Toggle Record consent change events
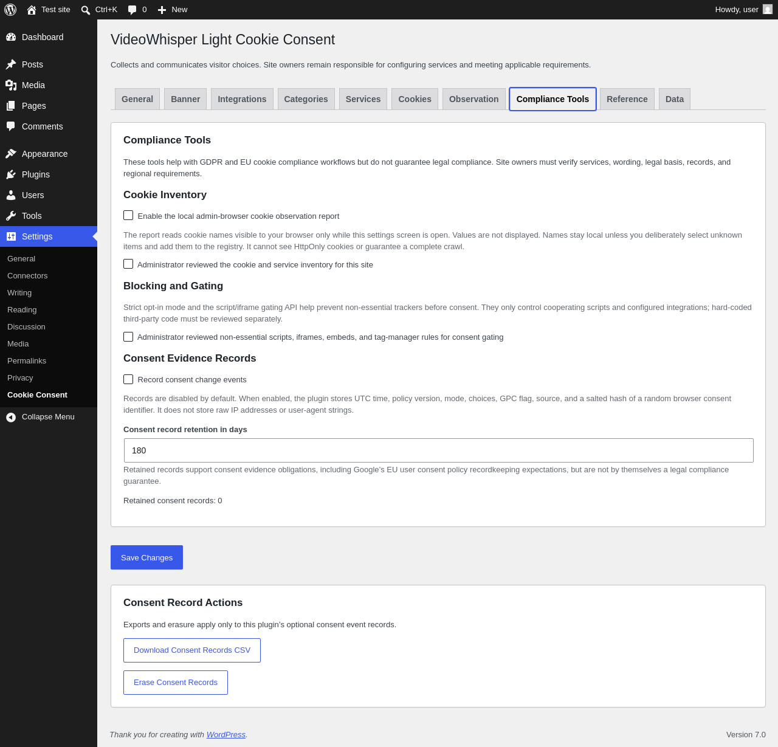Viewport: 778px width, 747px height. [128, 379]
